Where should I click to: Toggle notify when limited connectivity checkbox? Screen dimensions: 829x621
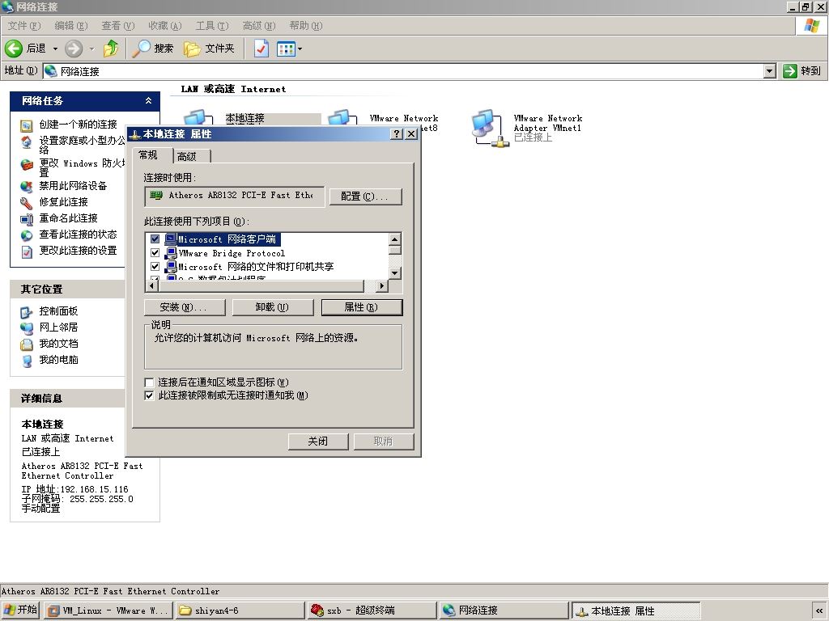point(150,395)
